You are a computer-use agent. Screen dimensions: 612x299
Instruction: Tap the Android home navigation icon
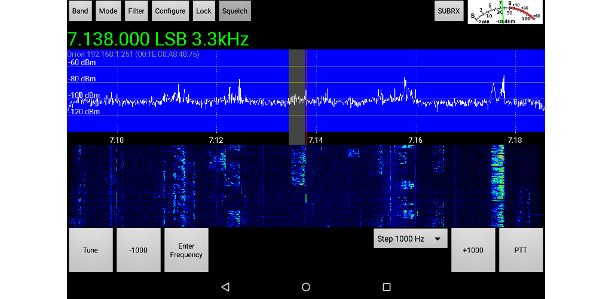pos(306,287)
